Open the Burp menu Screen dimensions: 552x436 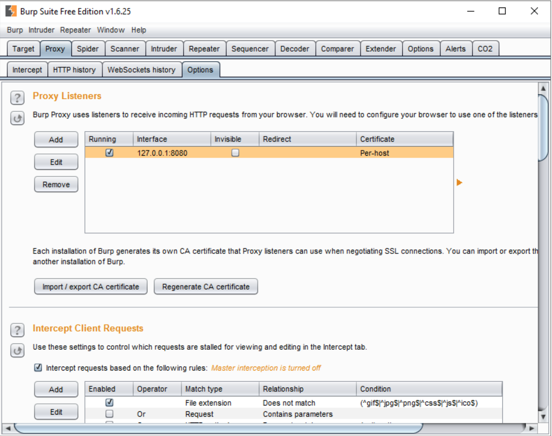[15, 30]
